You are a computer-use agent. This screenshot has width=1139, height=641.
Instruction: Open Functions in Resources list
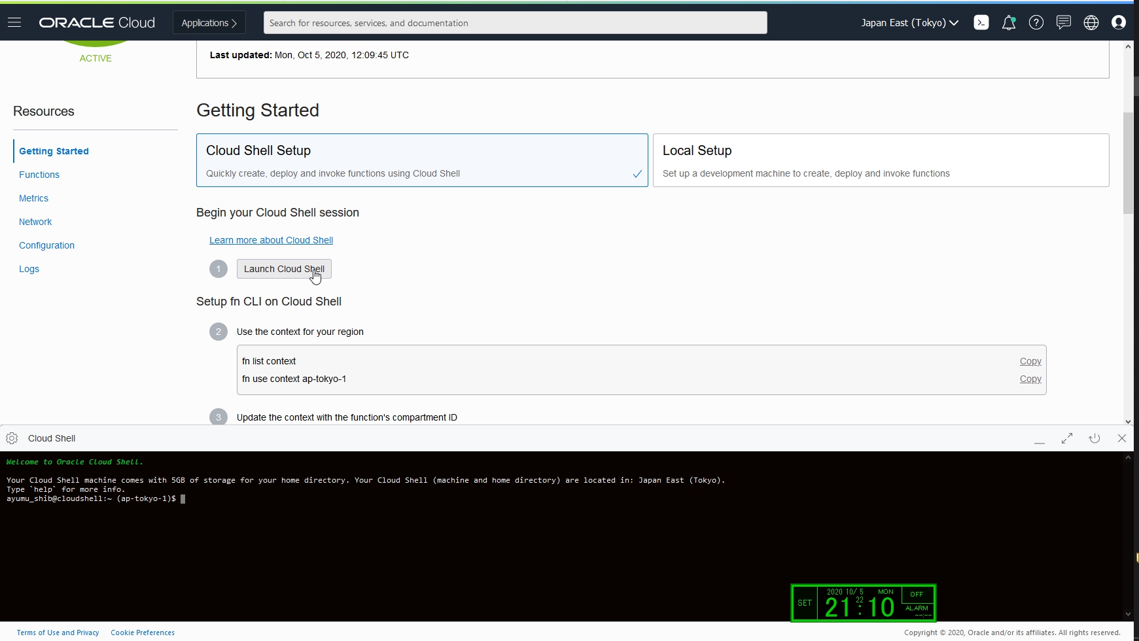(x=39, y=175)
